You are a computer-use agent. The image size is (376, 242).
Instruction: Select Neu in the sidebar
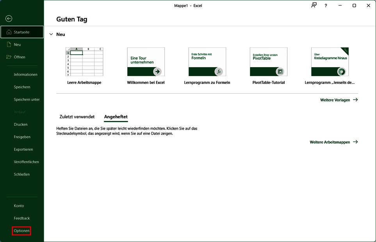click(x=22, y=44)
